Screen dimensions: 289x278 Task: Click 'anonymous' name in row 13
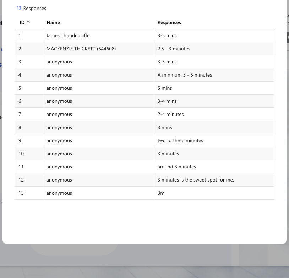[59, 193]
